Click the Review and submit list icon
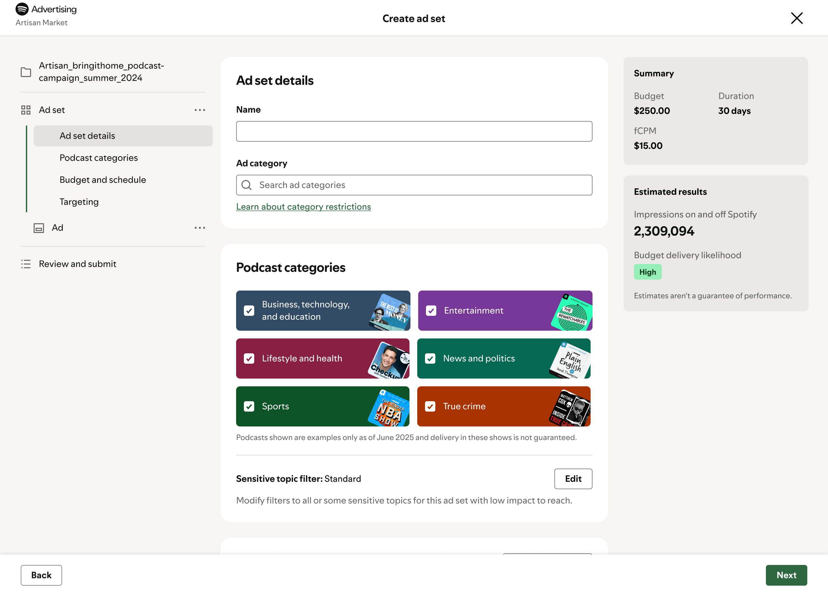 [26, 264]
